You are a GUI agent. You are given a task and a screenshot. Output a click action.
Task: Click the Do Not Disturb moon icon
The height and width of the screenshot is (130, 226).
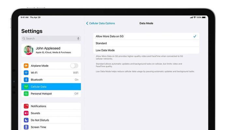point(26,120)
